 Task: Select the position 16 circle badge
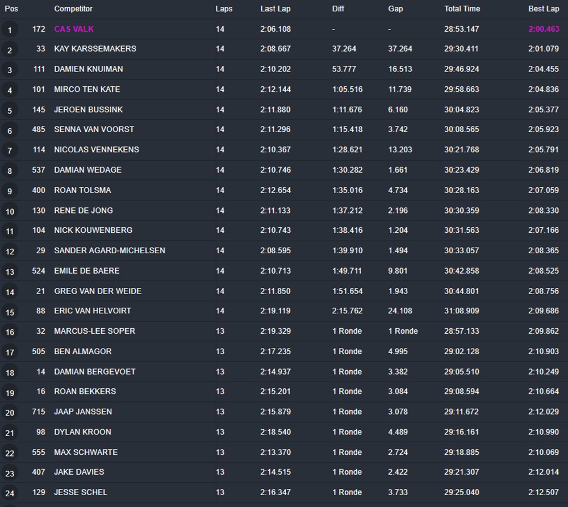tap(10, 332)
